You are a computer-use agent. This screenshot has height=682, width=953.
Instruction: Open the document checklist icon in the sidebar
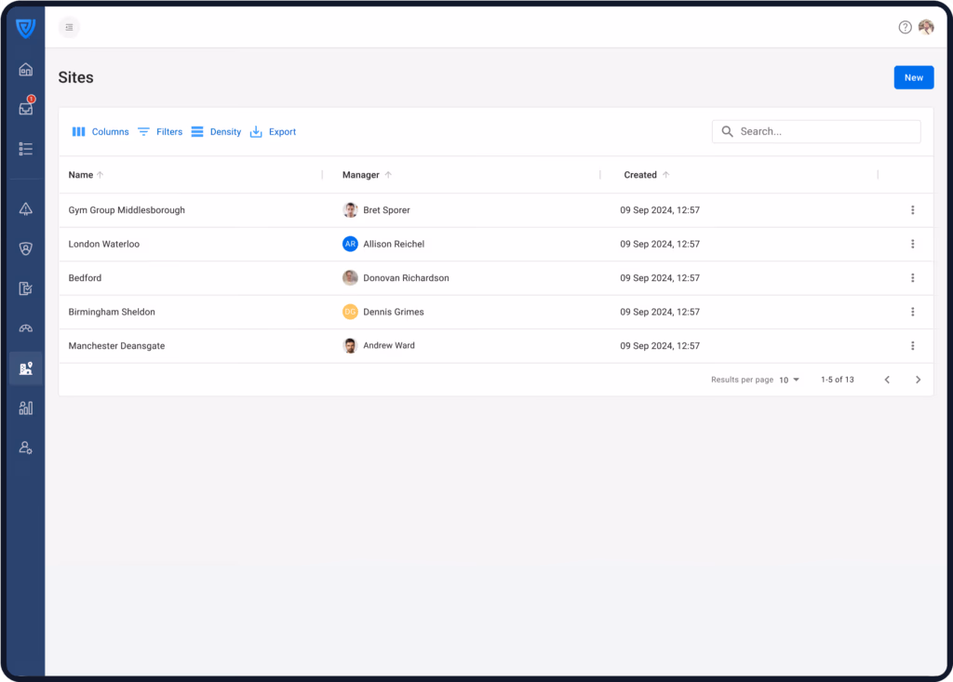click(25, 288)
